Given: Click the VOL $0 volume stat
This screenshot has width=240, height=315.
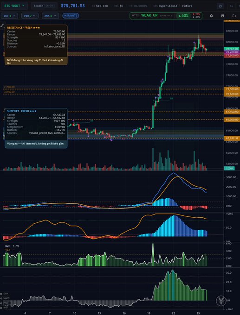Looking at the screenshot, I should (x=119, y=6).
